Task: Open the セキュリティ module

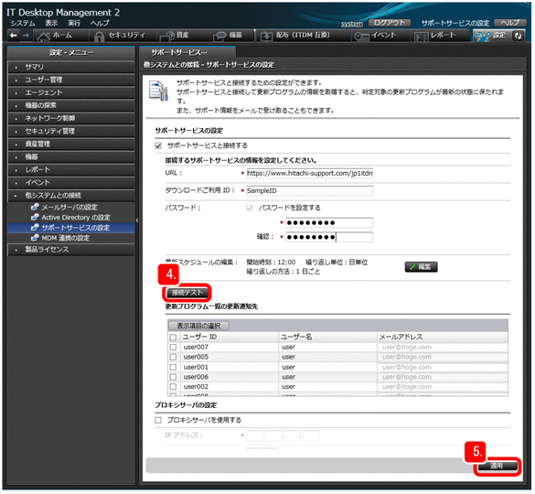Action: click(x=123, y=35)
